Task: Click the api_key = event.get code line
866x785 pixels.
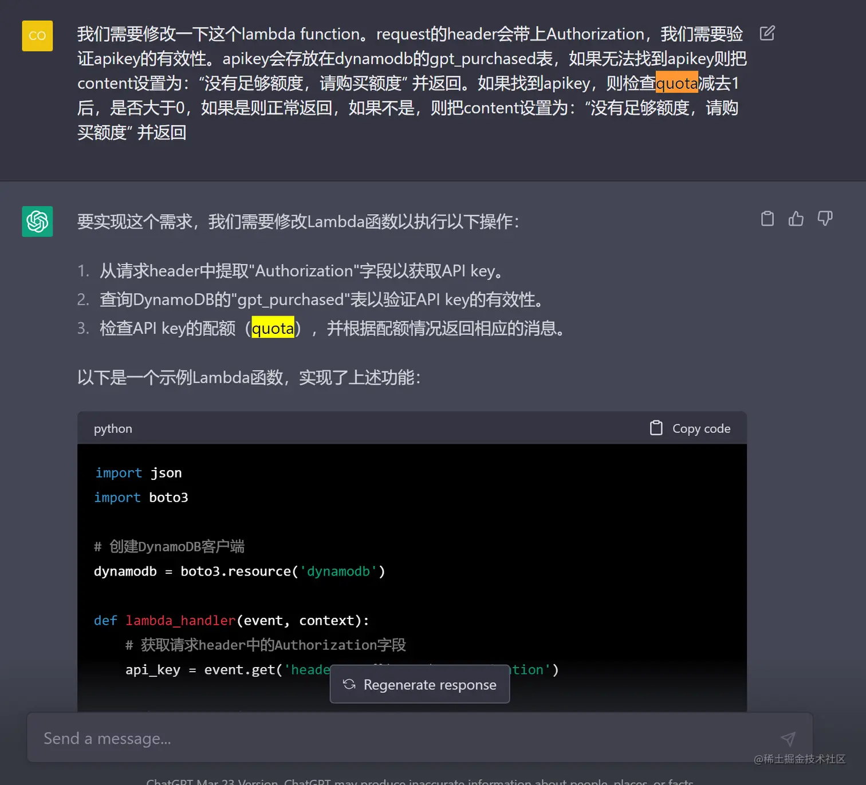Action: click(342, 670)
